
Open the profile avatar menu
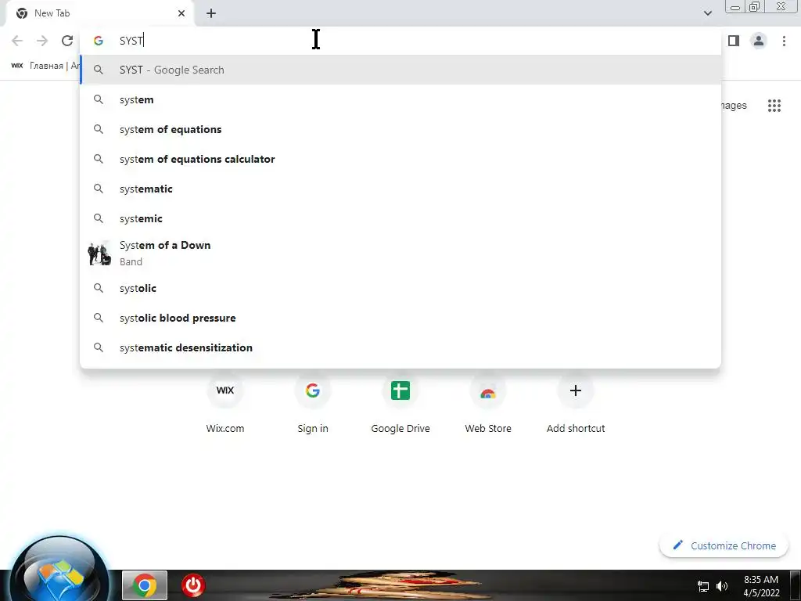pyautogui.click(x=759, y=41)
